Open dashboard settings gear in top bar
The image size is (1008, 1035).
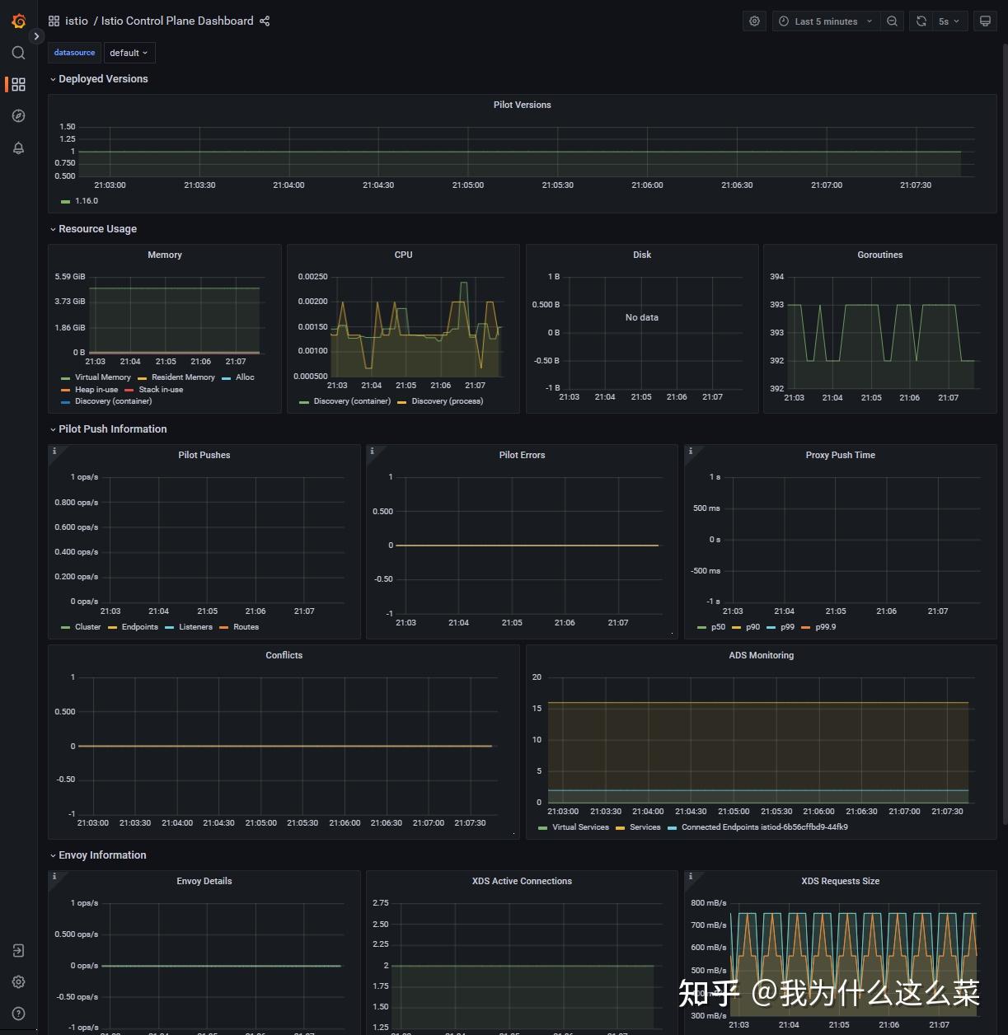coord(754,21)
